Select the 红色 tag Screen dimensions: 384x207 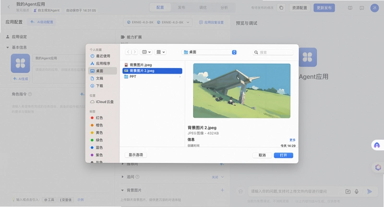pyautogui.click(x=97, y=118)
